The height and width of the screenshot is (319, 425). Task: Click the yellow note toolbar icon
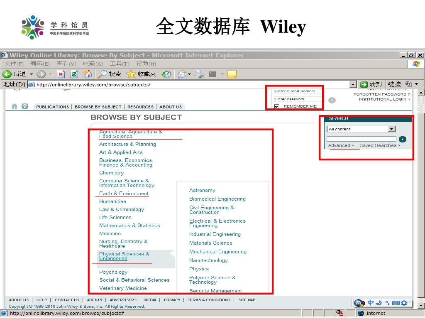[232, 74]
